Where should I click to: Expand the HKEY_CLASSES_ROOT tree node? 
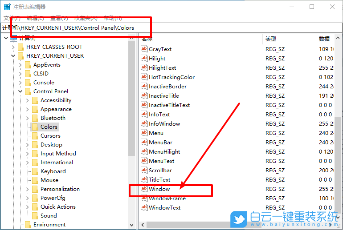(x=13, y=47)
